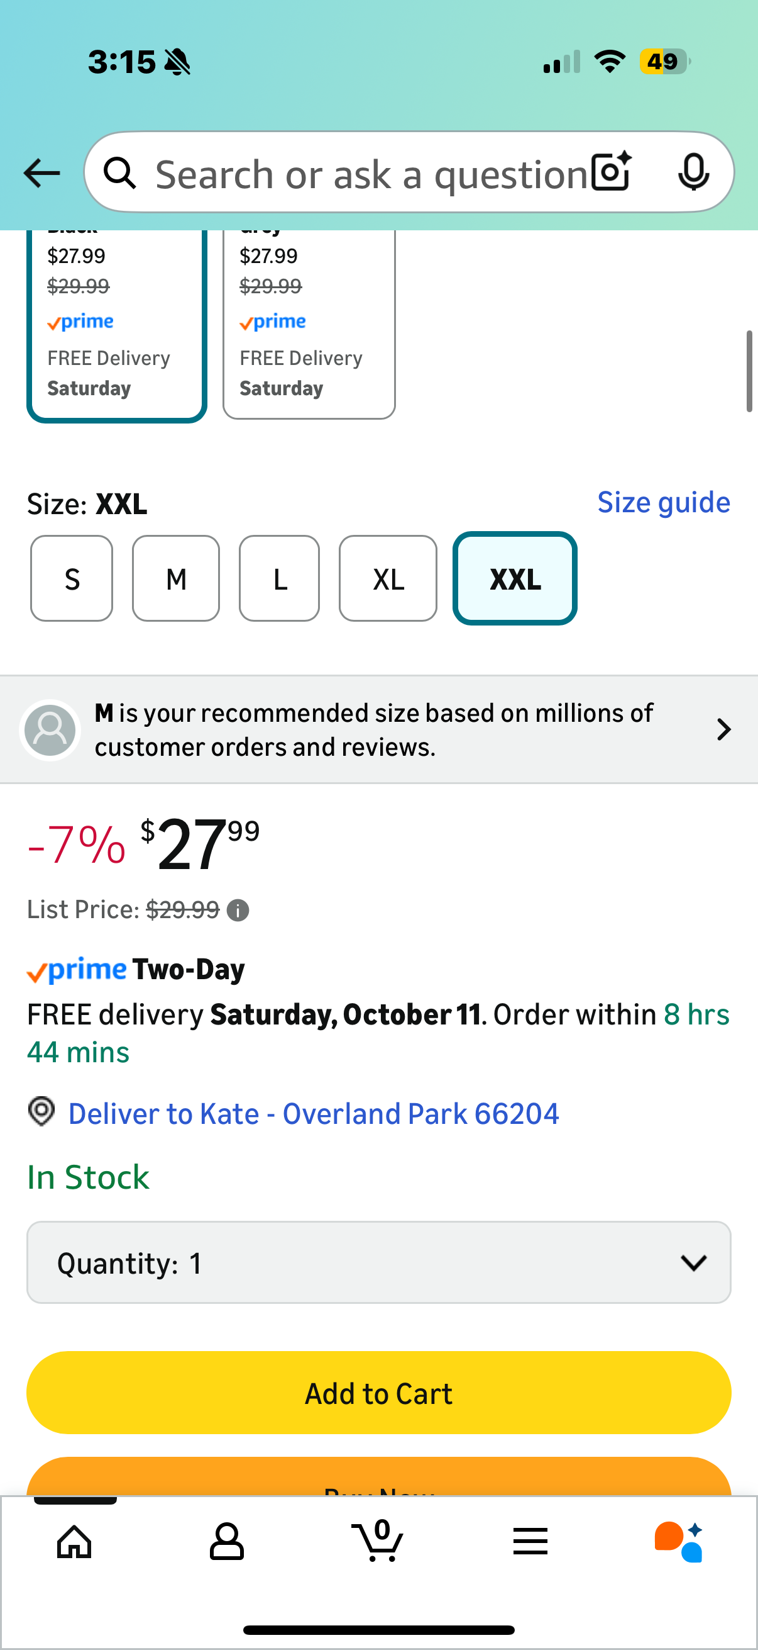Screen dimensions: 758x1650
Task: Tap the camera lens search icon
Action: [611, 172]
